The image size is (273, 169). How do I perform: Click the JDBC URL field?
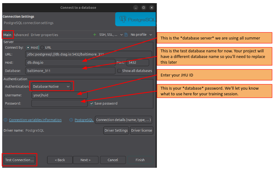tap(89, 54)
